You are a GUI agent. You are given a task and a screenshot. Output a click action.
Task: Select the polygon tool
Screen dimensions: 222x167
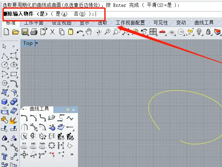(x=5, y=83)
